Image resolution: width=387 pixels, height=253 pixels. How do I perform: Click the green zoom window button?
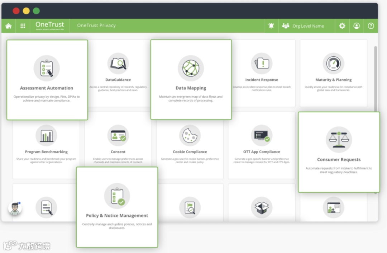(x=36, y=11)
